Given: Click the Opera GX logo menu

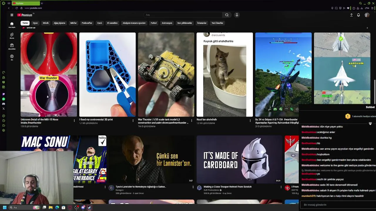Looking at the screenshot, I should click(x=4, y=3).
